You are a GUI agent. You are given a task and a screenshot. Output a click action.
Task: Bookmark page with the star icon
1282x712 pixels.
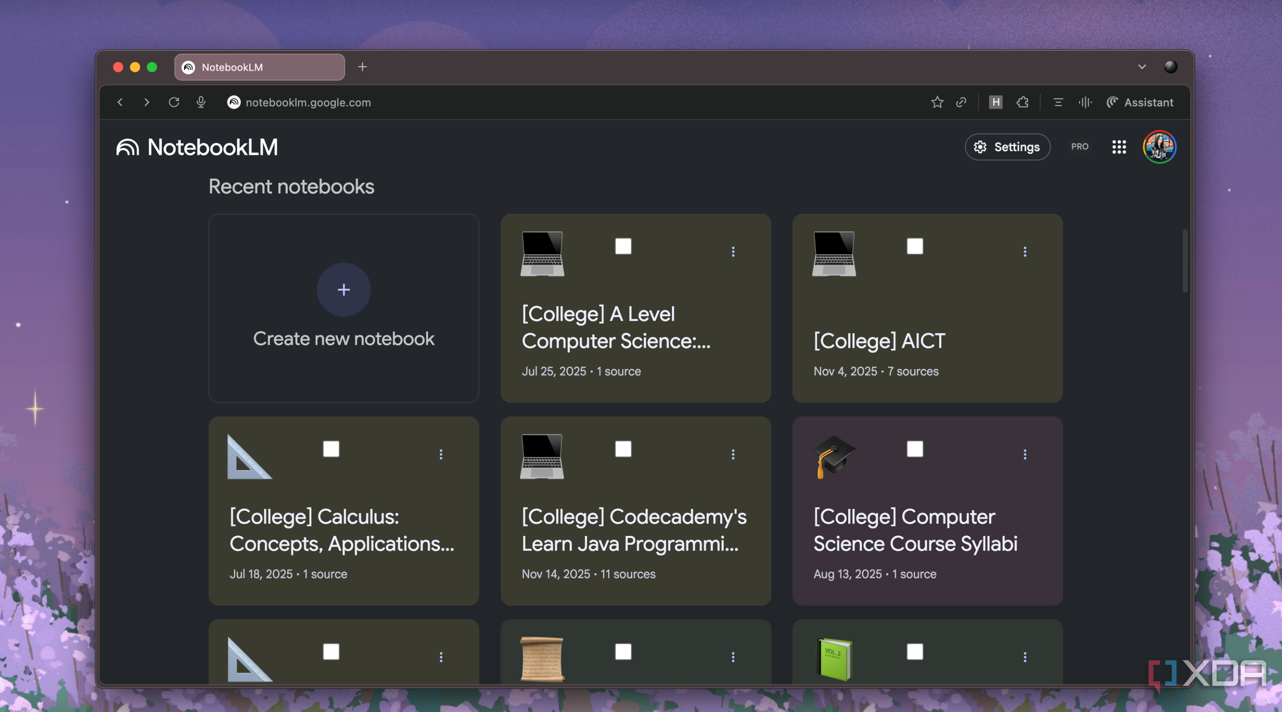point(937,102)
